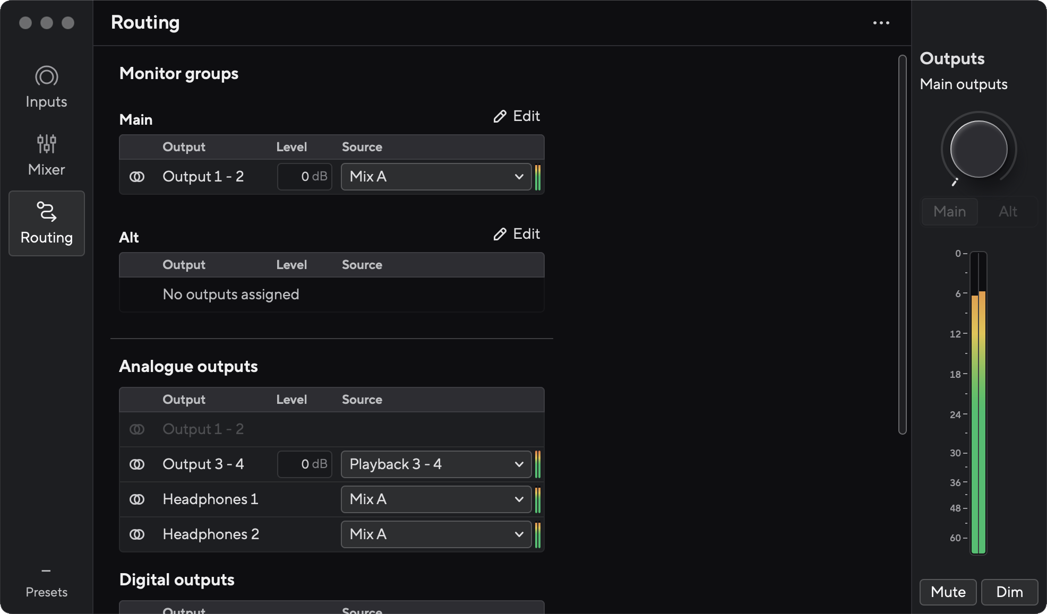This screenshot has height=614, width=1047.
Task: Expand Headphones 1 Mix A source
Action: click(x=435, y=499)
